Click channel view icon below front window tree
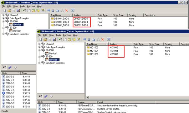The width and height of the screenshot is (189, 113). click(40, 96)
